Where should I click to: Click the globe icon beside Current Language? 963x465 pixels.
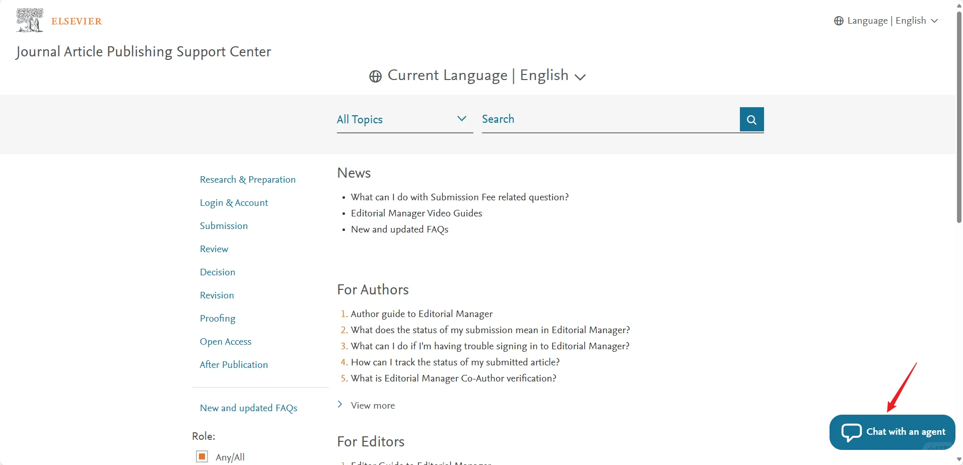click(x=375, y=76)
